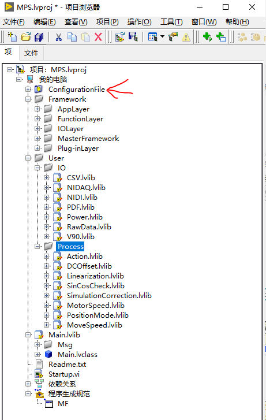Select Linearization.lvlib in the tree
266x420 pixels.
(96, 276)
